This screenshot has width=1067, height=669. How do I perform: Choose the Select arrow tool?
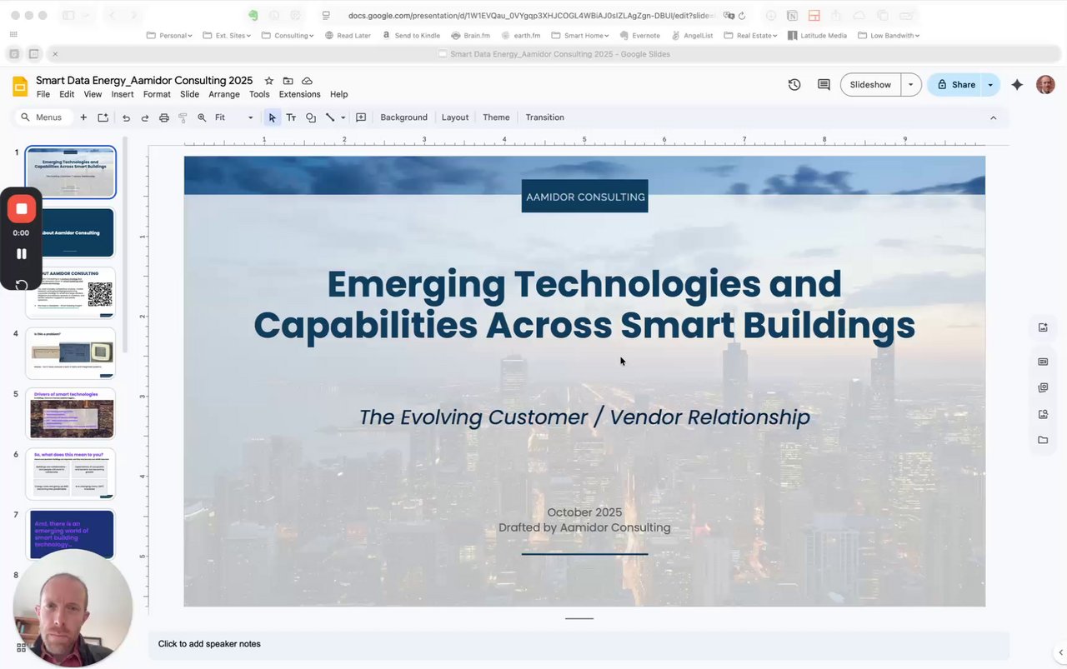tap(272, 117)
